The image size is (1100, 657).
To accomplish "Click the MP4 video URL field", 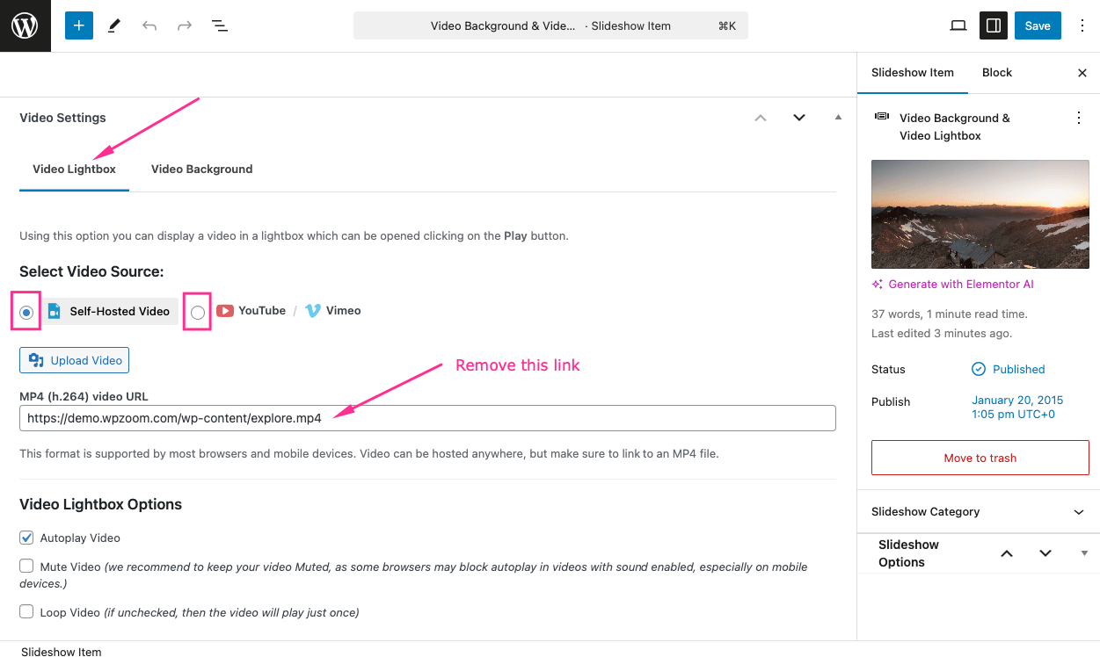I will click(427, 418).
